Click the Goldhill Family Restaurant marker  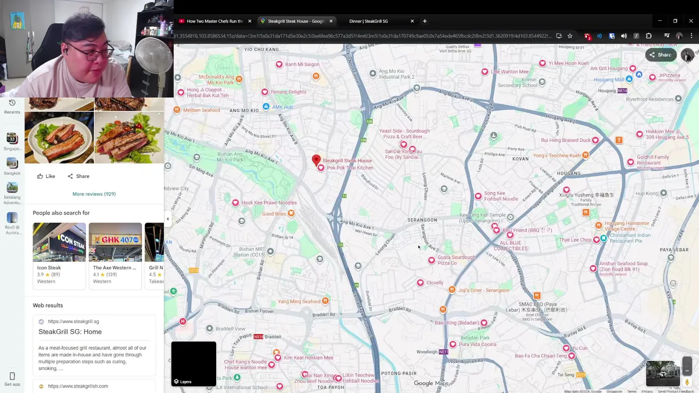631,163
